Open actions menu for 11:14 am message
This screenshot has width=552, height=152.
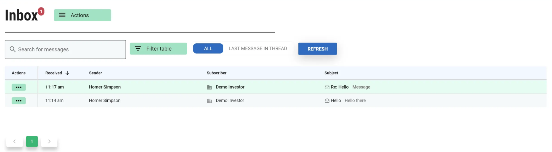pyautogui.click(x=19, y=101)
